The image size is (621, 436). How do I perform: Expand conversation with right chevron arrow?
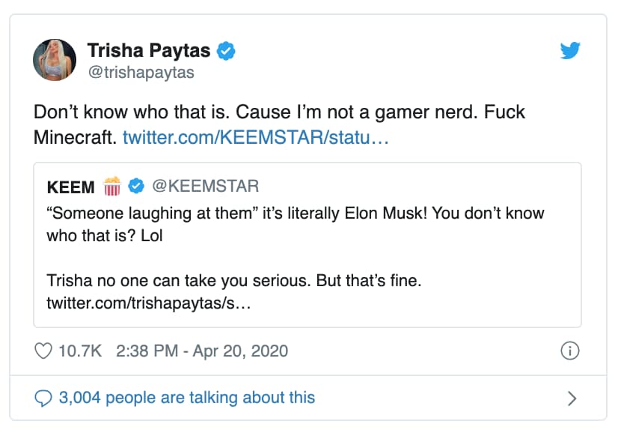pyautogui.click(x=572, y=397)
